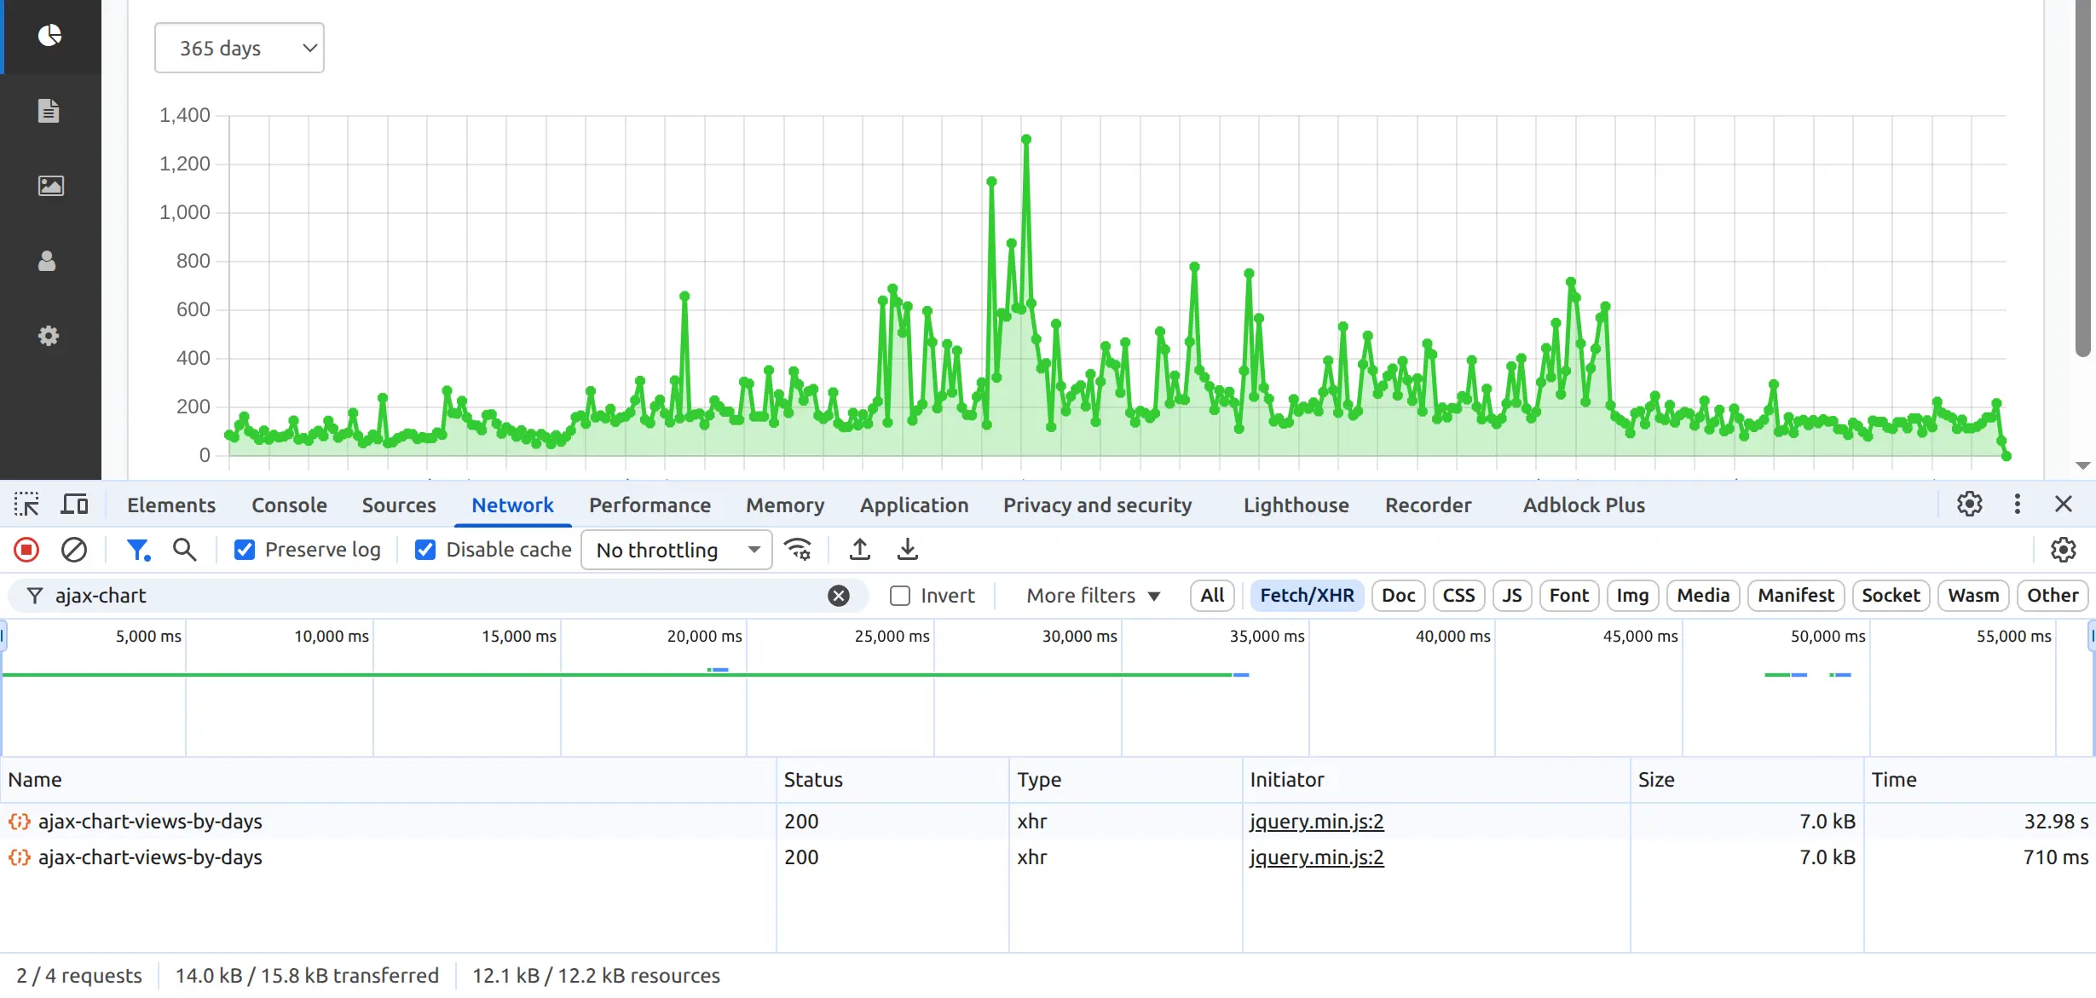Screen dimensions: 2096x998
Task: Open jquery.min.js:2 initiator link in first row
Action: point(1316,822)
